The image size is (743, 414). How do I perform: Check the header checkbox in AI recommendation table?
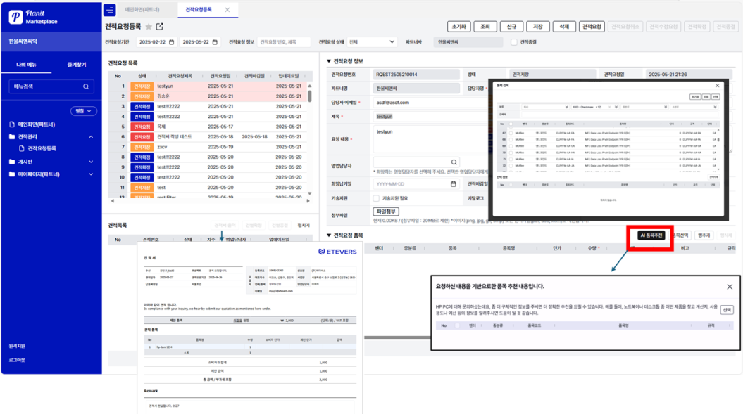point(457,325)
